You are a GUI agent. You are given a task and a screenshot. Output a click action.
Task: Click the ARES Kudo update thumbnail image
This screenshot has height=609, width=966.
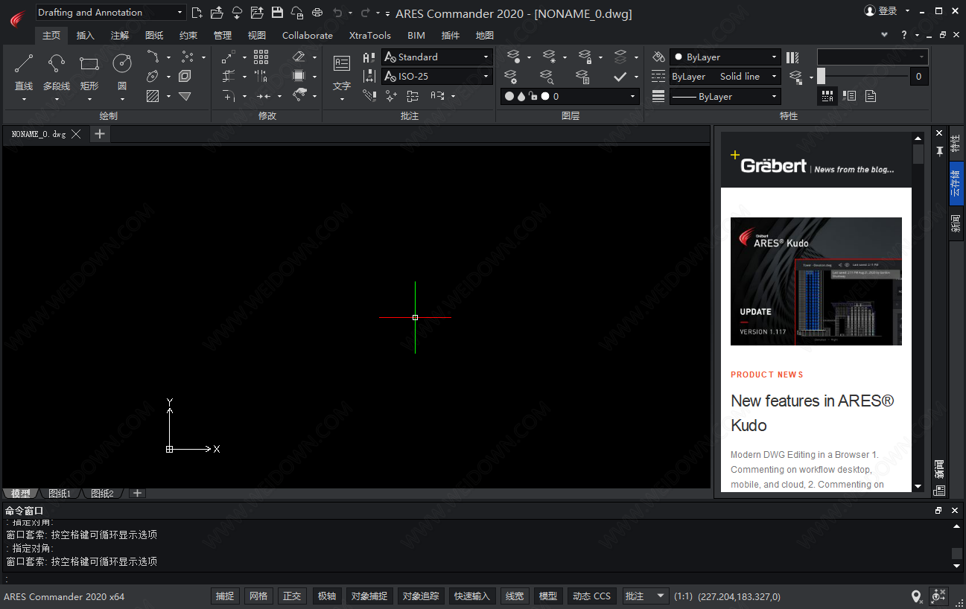click(816, 281)
